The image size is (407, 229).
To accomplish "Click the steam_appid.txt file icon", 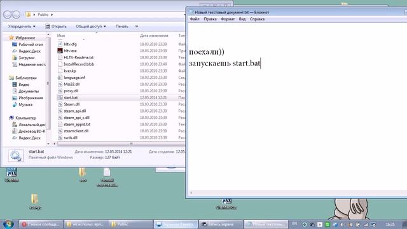I will (x=60, y=125).
